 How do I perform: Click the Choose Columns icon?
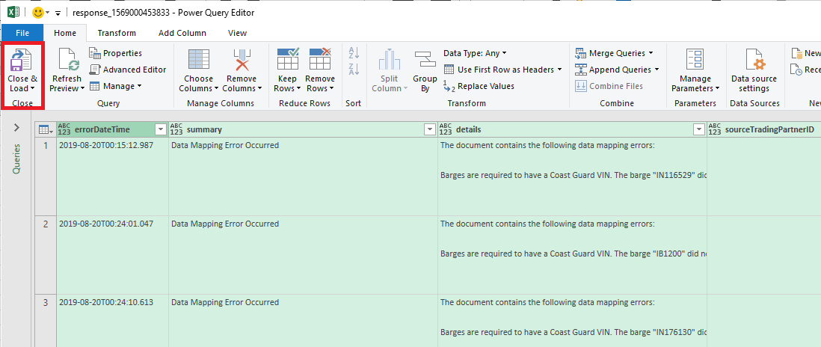tap(198, 60)
